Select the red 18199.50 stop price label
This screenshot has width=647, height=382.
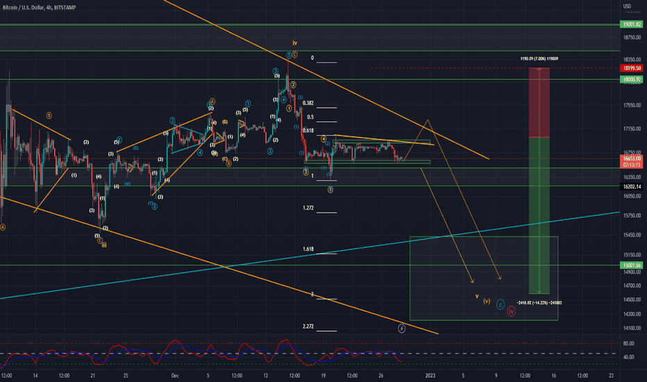point(632,68)
